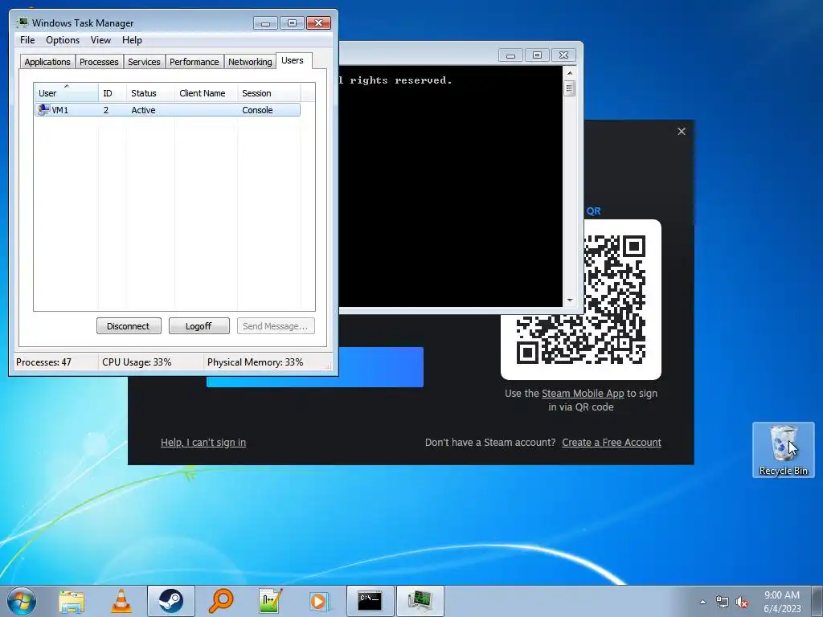Viewport: 823px width, 617px height.
Task: Open the Steam Mobile App link
Action: tap(583, 394)
